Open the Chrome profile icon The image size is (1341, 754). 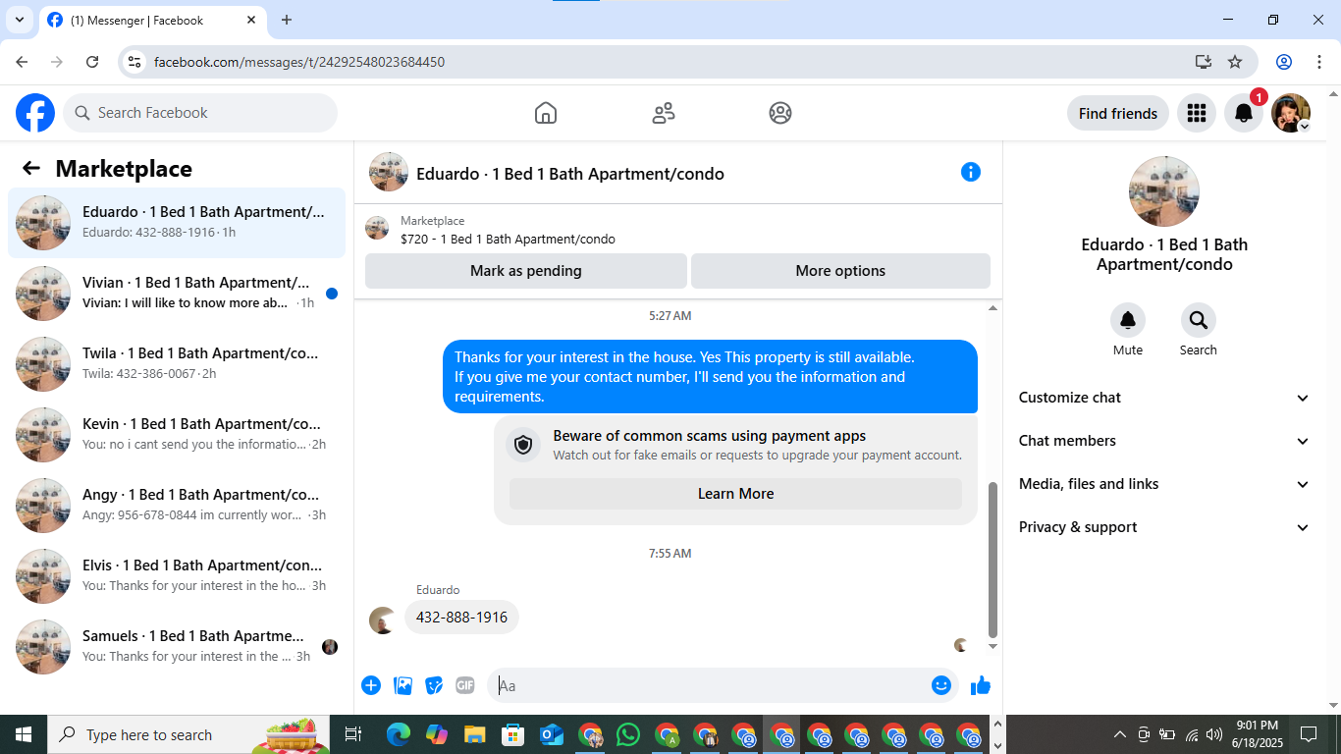pos(1284,62)
